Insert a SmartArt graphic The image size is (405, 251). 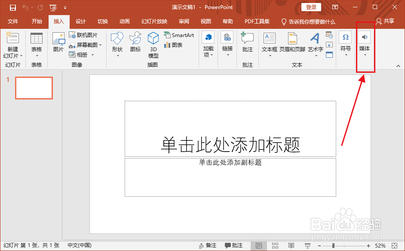179,34
